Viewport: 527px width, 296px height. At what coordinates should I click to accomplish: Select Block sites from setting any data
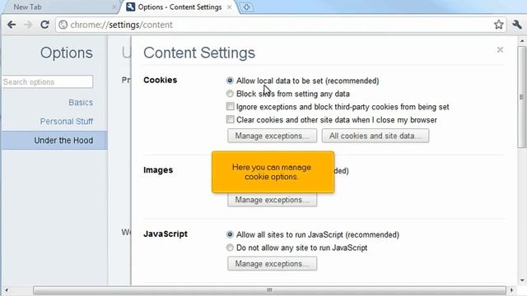click(230, 94)
